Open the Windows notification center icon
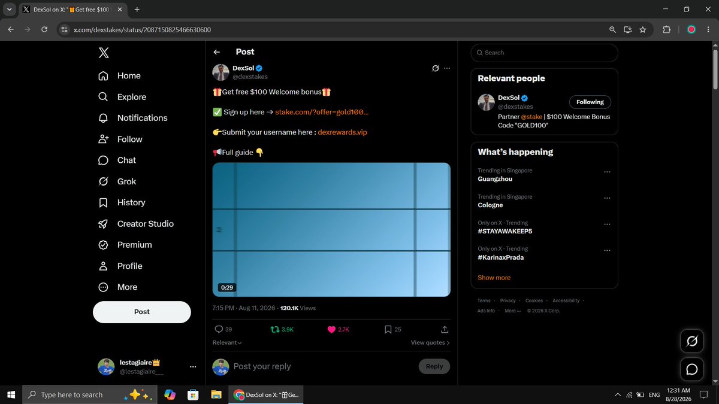This screenshot has height=404, width=719. pyautogui.click(x=705, y=395)
